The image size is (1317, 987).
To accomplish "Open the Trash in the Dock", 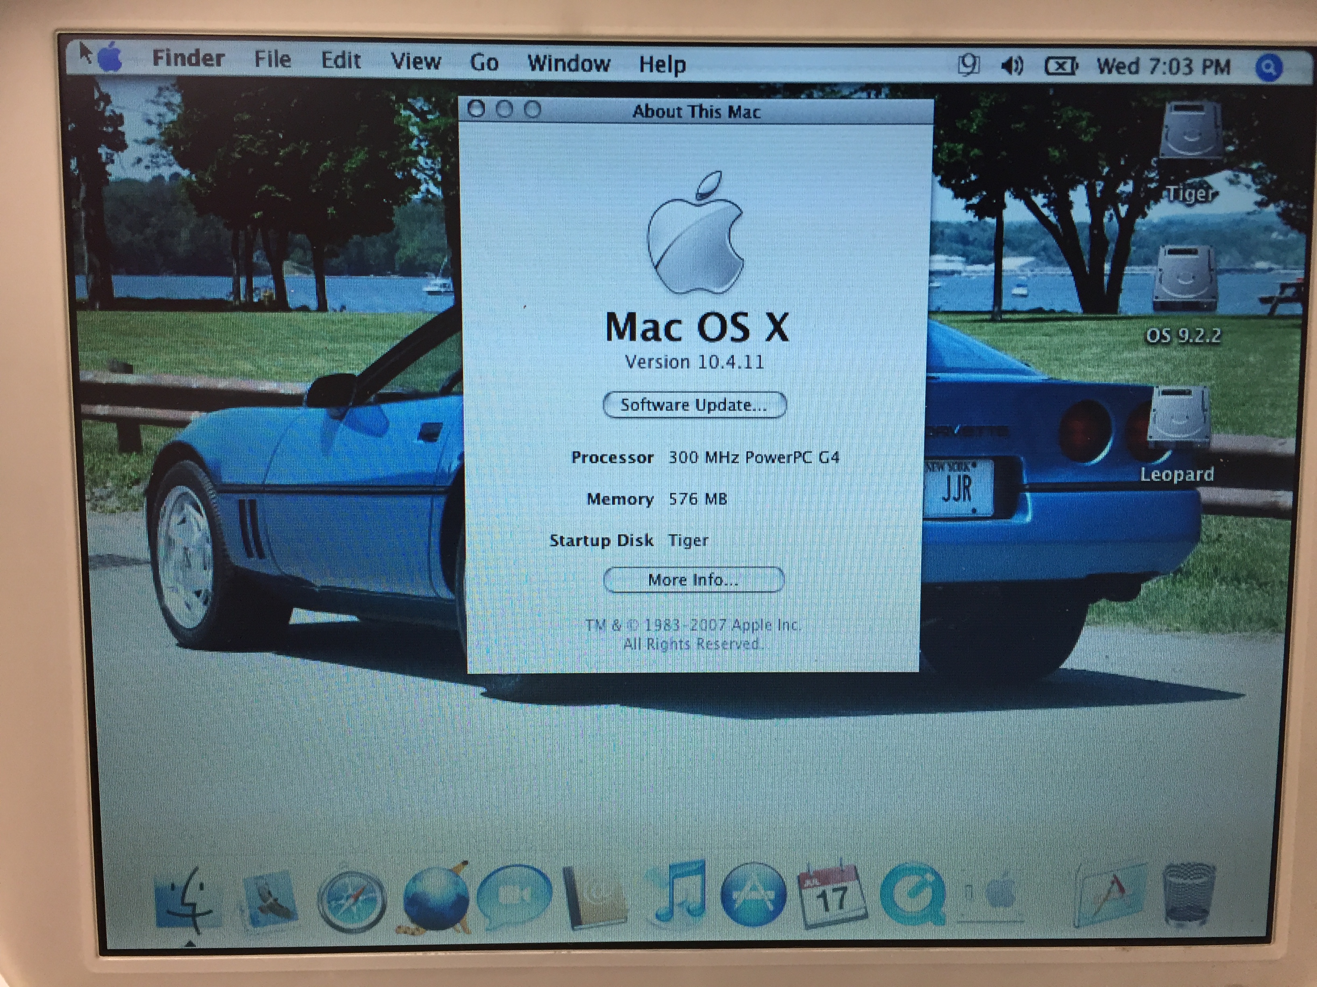I will click(1188, 895).
